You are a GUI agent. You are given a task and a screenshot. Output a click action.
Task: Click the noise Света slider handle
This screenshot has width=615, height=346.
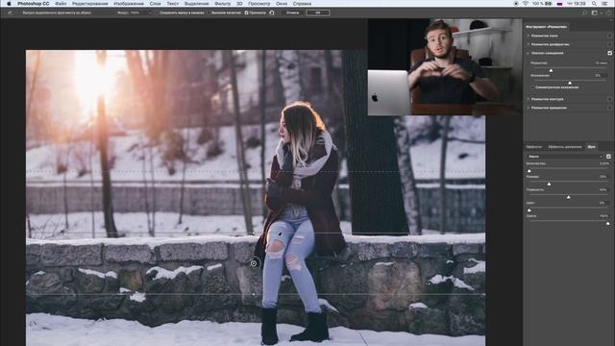[x=608, y=223]
